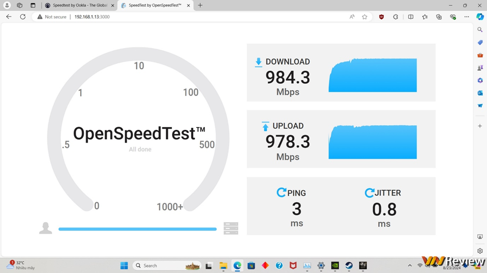This screenshot has height=273, width=487.
Task: Click the server stack icon
Action: point(231,229)
